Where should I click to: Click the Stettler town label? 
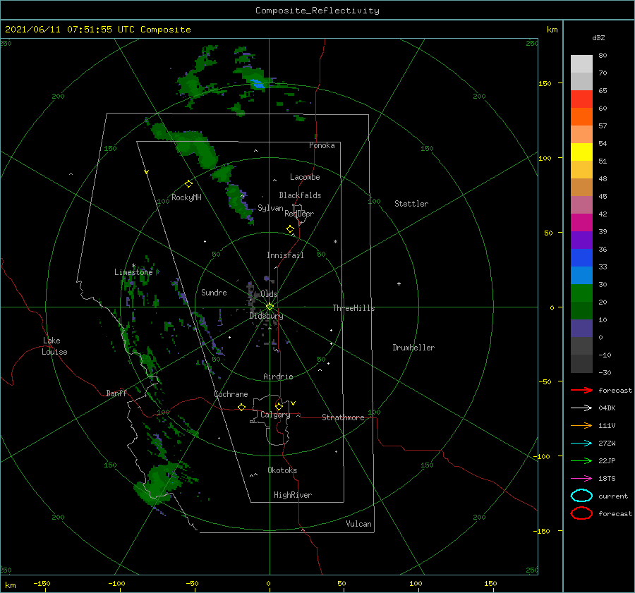tap(411, 204)
